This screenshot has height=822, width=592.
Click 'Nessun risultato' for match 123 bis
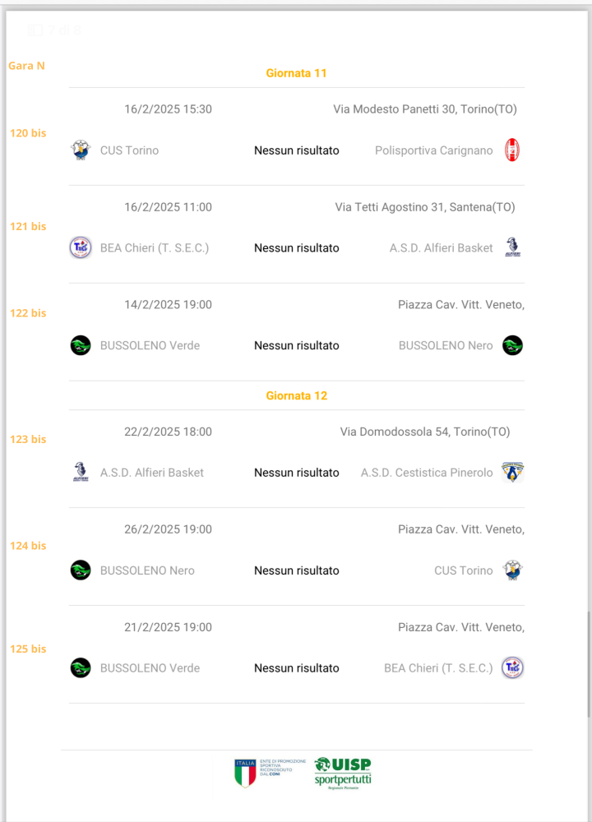pos(296,473)
